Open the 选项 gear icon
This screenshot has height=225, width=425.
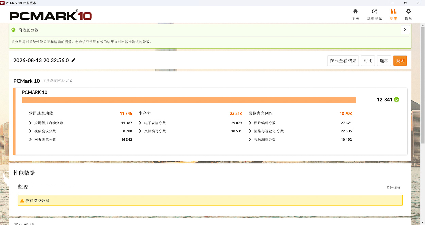click(x=408, y=12)
